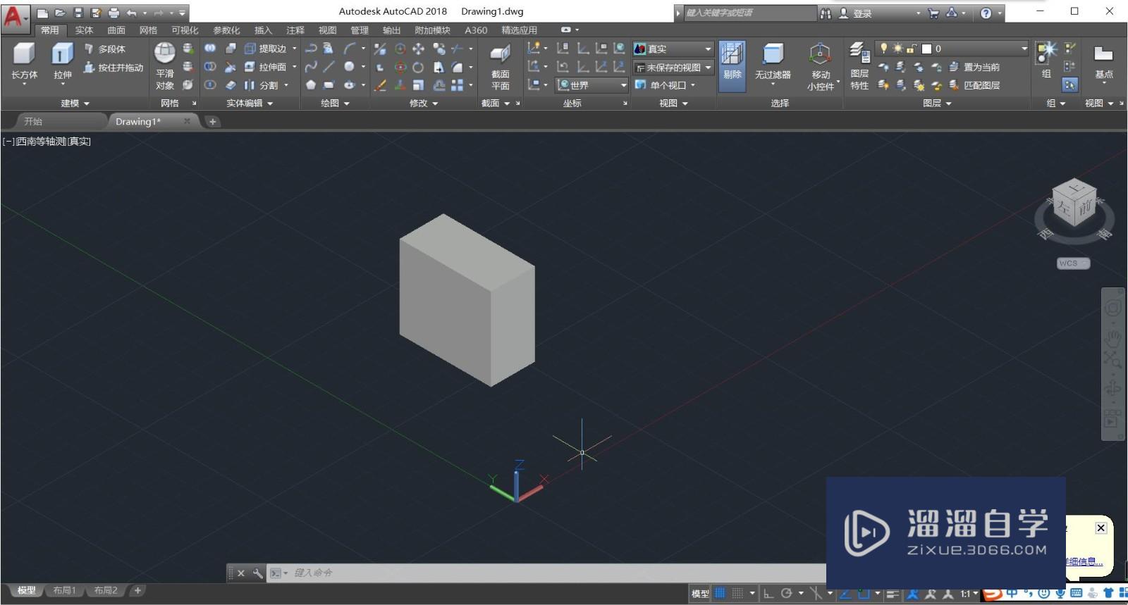Toggle ortho mode in status bar

pyautogui.click(x=768, y=593)
